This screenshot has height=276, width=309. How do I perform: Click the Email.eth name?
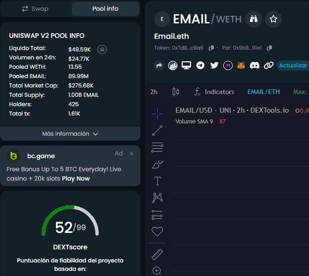(x=171, y=36)
